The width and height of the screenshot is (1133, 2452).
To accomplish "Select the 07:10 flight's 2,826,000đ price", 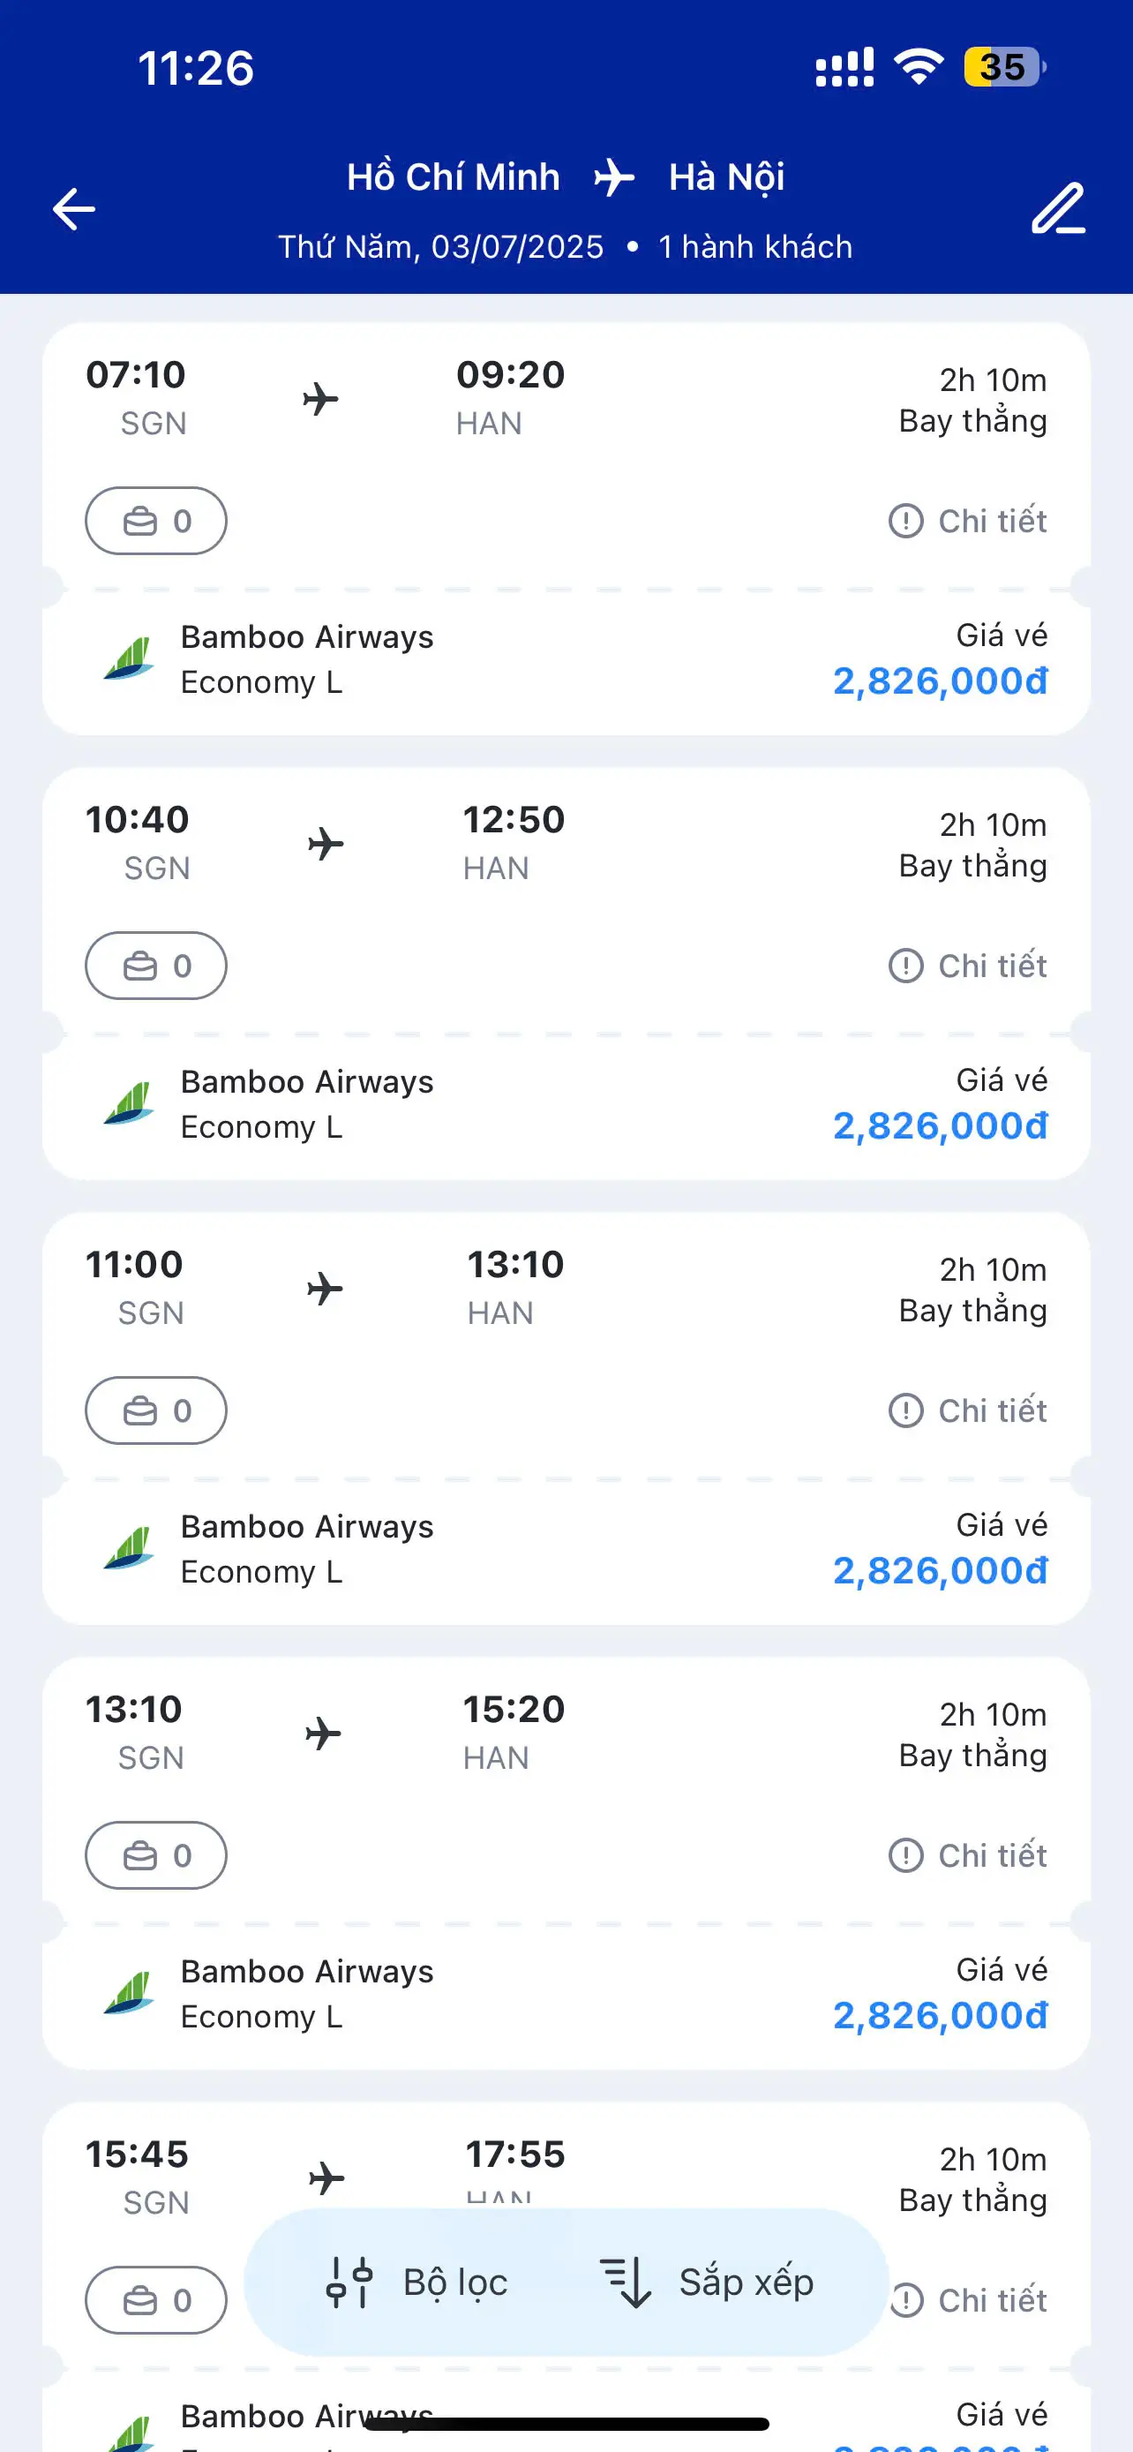I will tap(940, 681).
